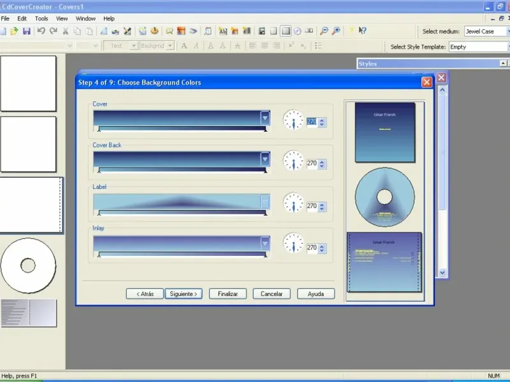Open the Select medium combo box
510x382 pixels.
coord(486,31)
